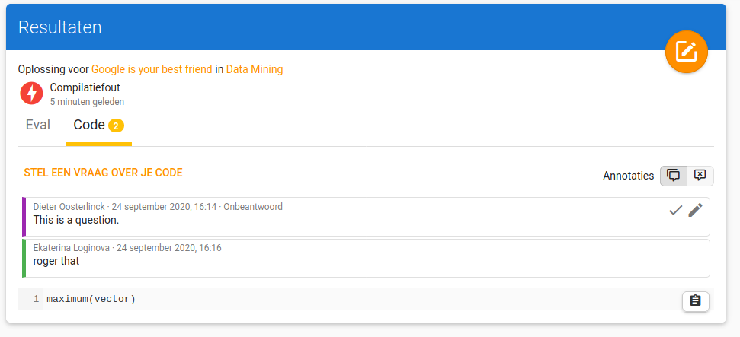Image resolution: width=740 pixels, height=337 pixels.
Task: Click line number 1 in code
Action: click(x=35, y=299)
